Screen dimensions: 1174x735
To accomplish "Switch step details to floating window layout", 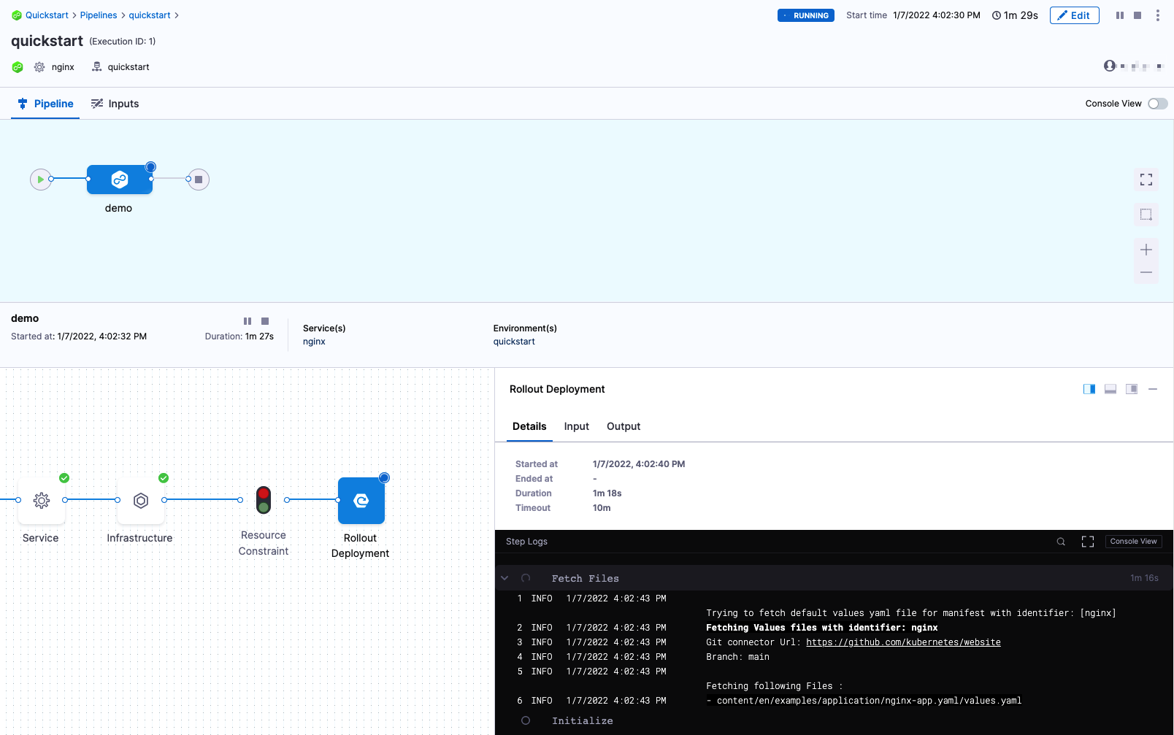I will click(1131, 389).
